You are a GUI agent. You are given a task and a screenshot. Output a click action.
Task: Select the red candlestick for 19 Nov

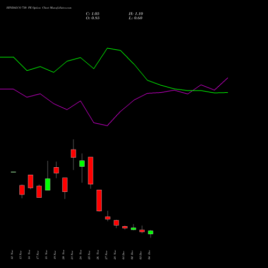[56, 170]
